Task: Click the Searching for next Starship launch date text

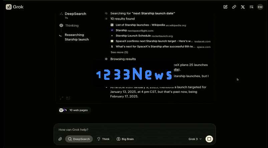Action: point(143,13)
